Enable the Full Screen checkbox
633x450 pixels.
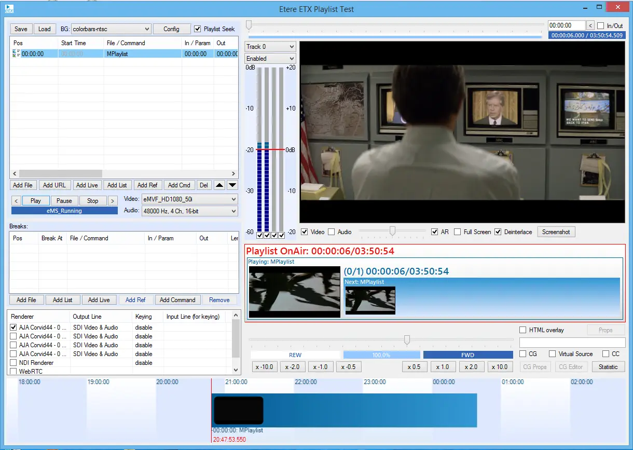(457, 232)
